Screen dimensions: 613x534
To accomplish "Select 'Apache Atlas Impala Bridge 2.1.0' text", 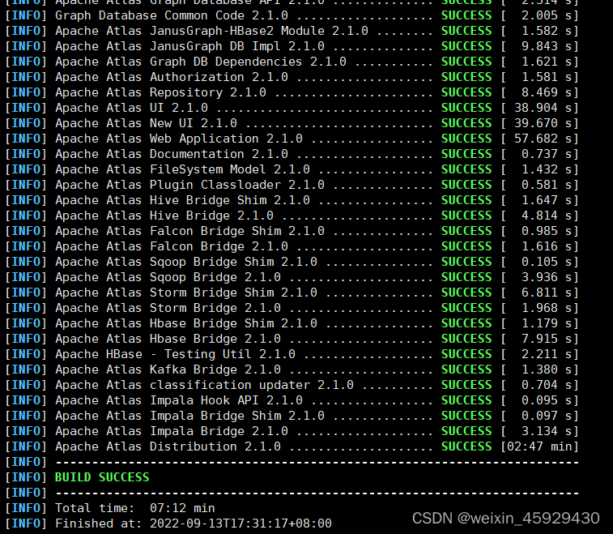I will point(172,431).
